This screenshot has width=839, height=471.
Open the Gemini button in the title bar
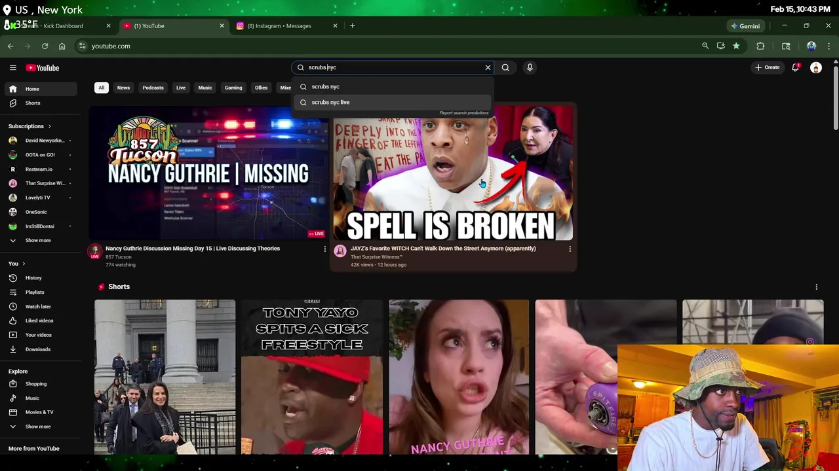745,26
